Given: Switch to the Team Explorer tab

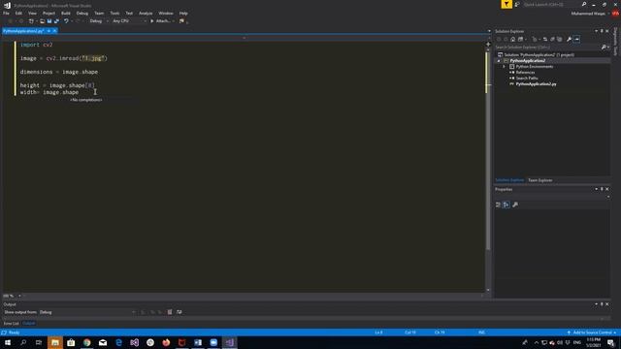Looking at the screenshot, I should tap(540, 180).
